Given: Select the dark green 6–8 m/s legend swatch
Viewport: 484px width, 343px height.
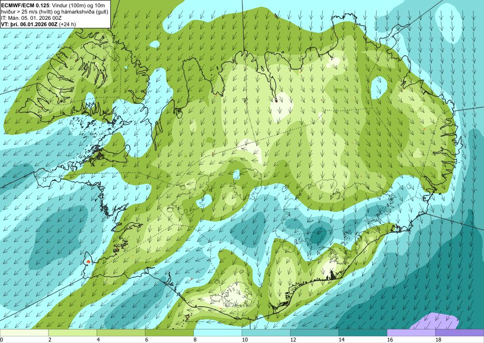Looking at the screenshot, I should coord(169,333).
